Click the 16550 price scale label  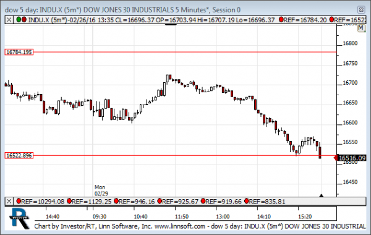[x=350, y=142]
